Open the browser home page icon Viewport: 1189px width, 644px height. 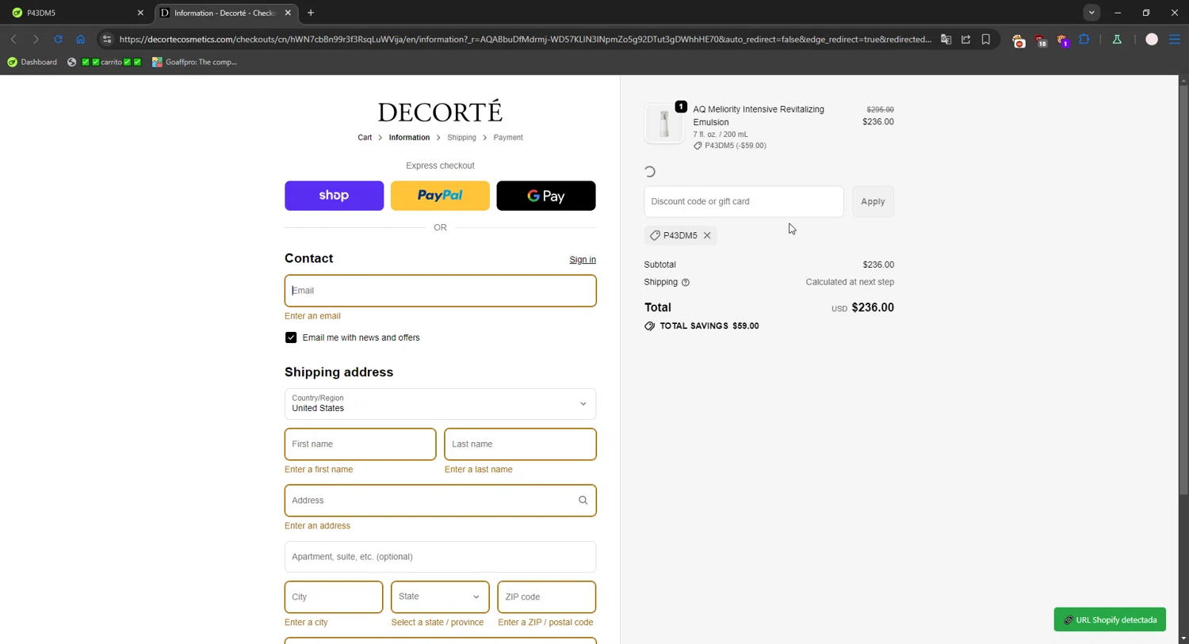coord(80,39)
